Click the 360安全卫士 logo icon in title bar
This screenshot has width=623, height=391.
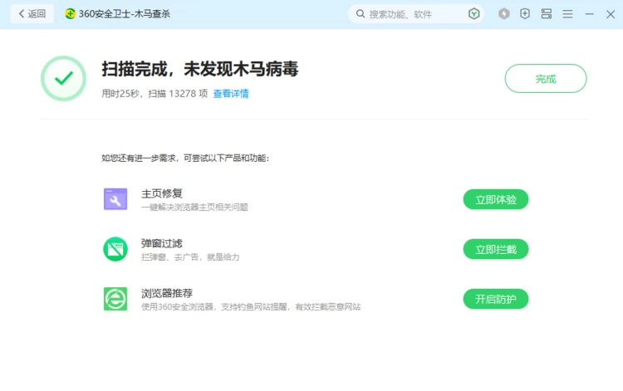[x=71, y=14]
